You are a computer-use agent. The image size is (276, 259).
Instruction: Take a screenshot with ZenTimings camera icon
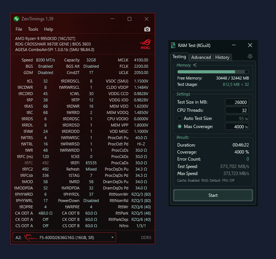(147, 29)
